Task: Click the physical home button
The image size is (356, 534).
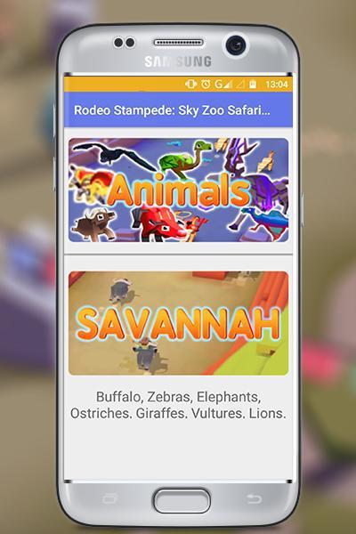Action: click(182, 500)
